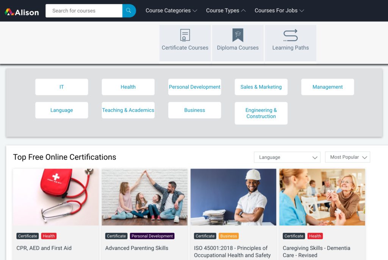This screenshot has width=388, height=260.
Task: Open the ISO 45001 engineer thumbnail
Action: coord(233,197)
